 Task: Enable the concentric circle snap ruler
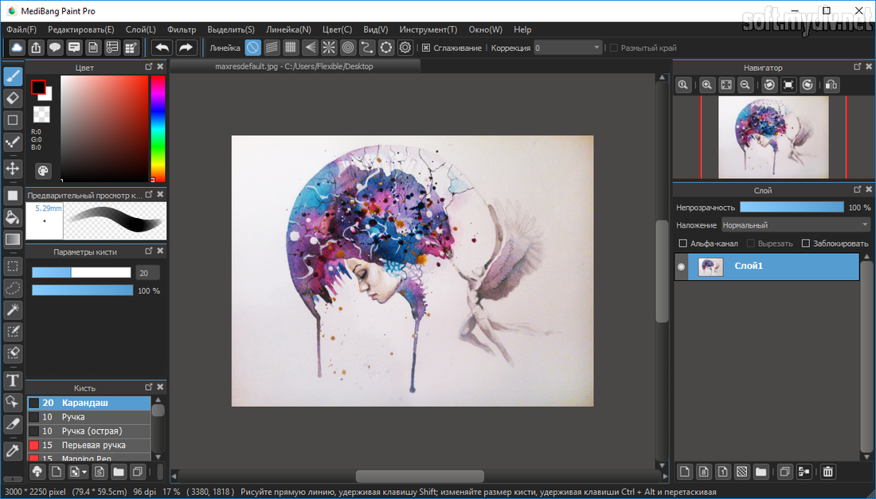pyautogui.click(x=348, y=48)
